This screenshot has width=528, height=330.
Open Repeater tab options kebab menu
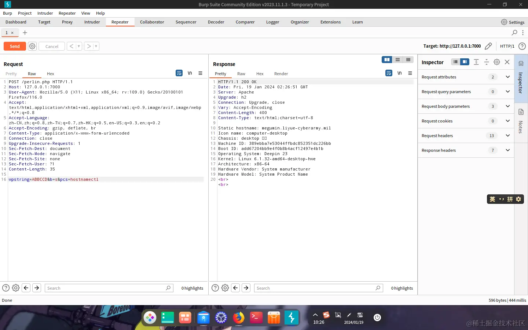click(x=523, y=33)
